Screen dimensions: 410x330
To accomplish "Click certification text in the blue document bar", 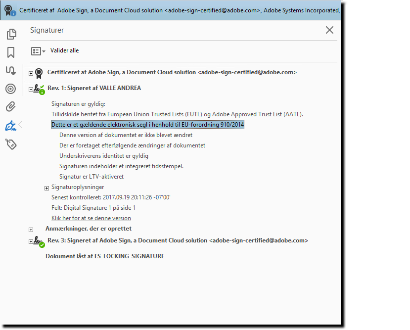I will pyautogui.click(x=180, y=10).
